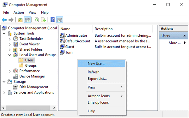Maximize the Computer Management window

(x=168, y=5)
